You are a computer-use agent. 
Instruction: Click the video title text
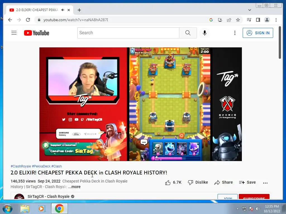(x=89, y=172)
